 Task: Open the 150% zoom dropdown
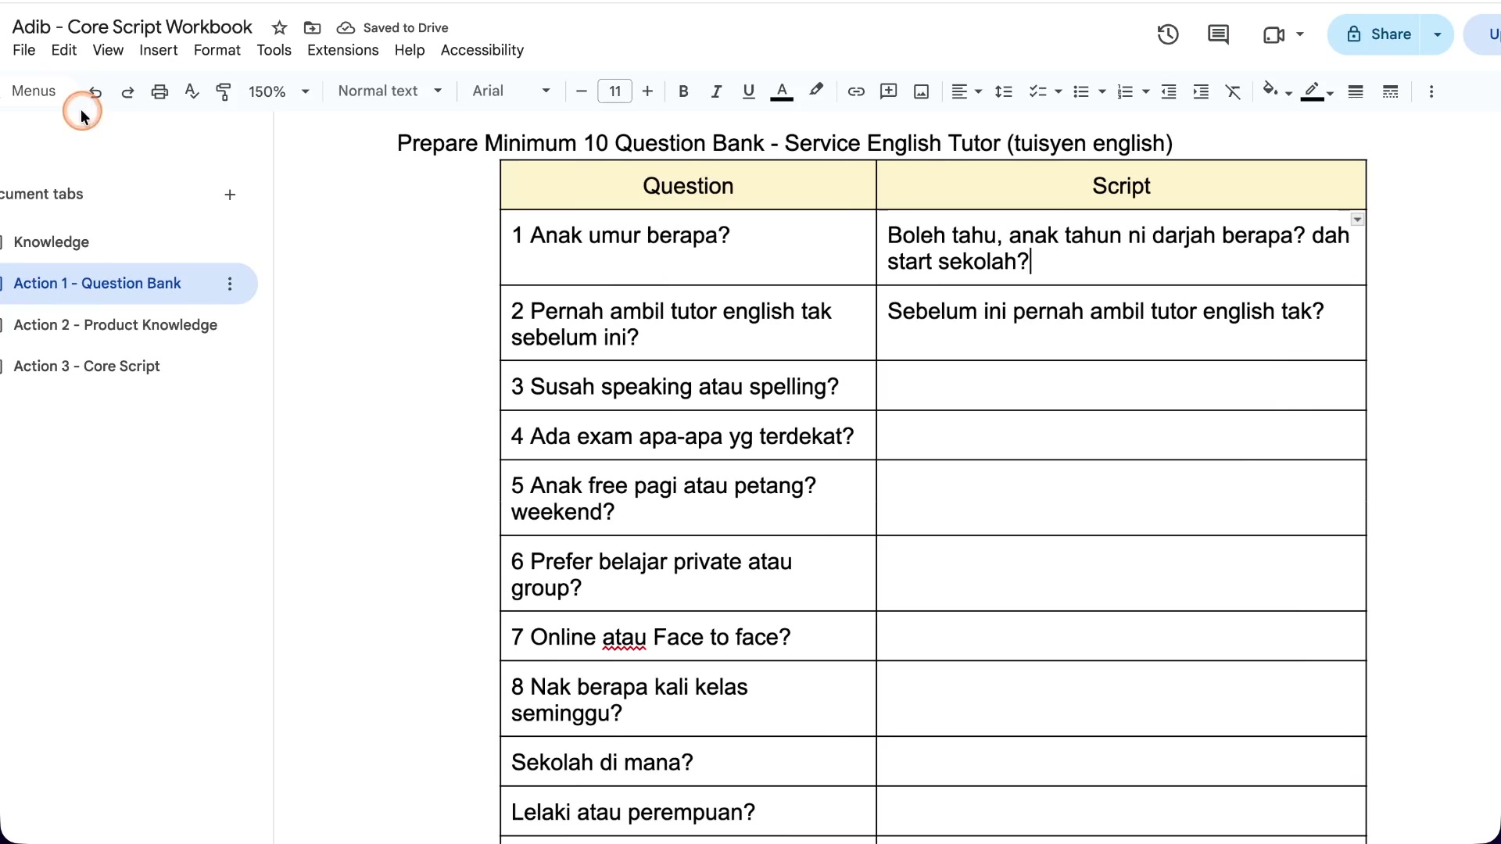(x=279, y=92)
